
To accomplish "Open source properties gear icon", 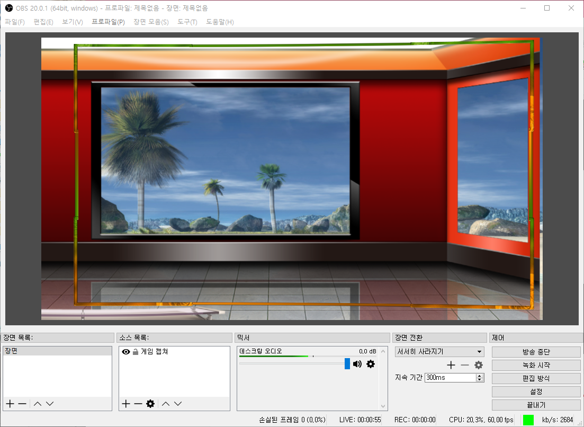I will pos(150,404).
